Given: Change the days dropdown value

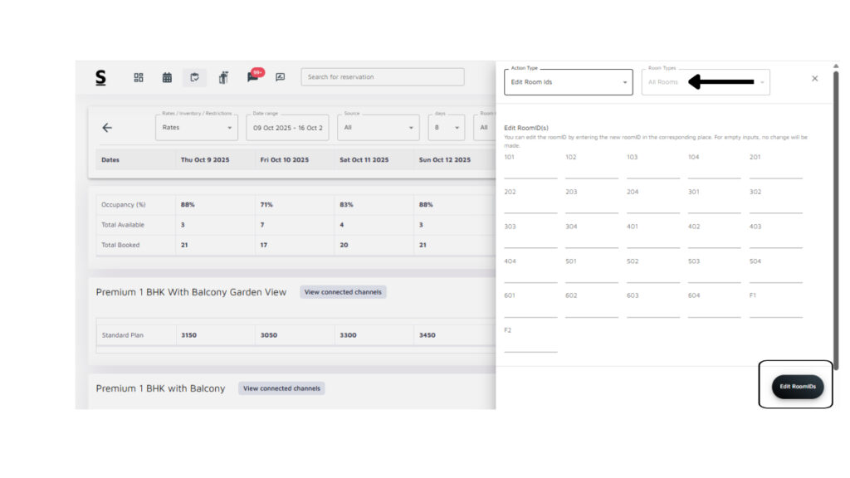Looking at the screenshot, I should point(447,128).
